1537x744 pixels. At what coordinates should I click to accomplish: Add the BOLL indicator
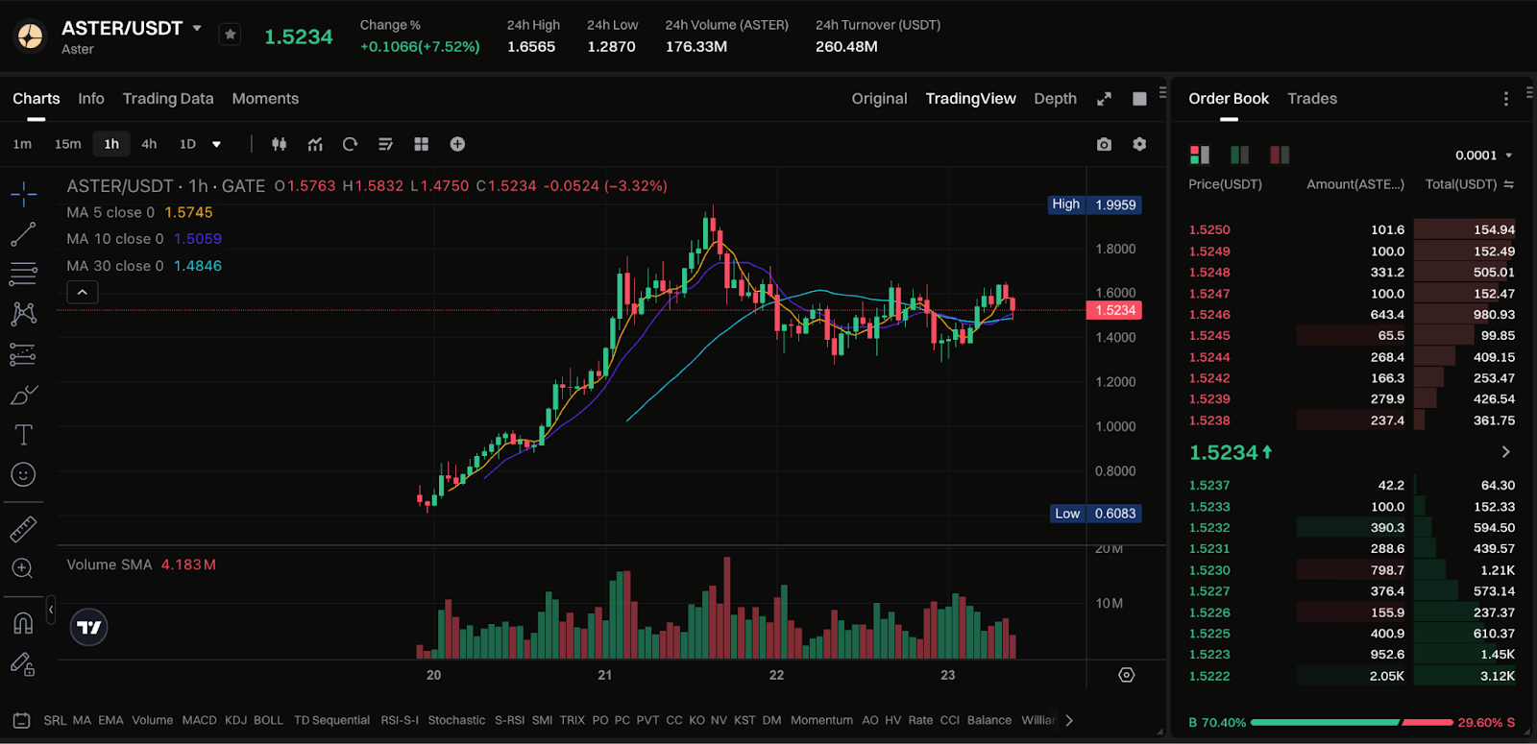268,720
